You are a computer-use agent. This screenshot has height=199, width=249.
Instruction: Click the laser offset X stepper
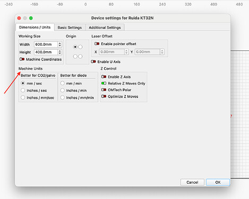(x=126, y=52)
